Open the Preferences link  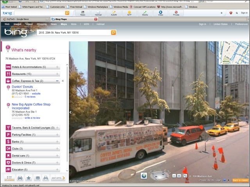(241, 24)
